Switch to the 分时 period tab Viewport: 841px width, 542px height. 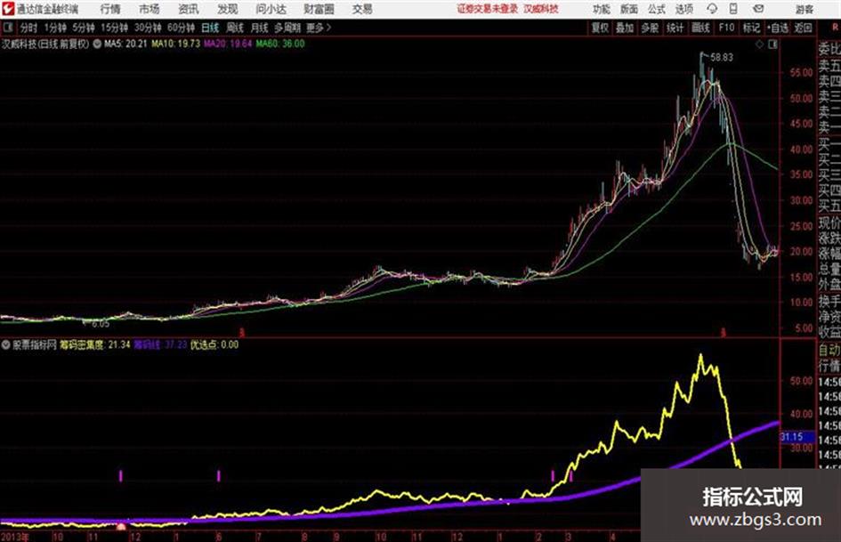(x=29, y=28)
